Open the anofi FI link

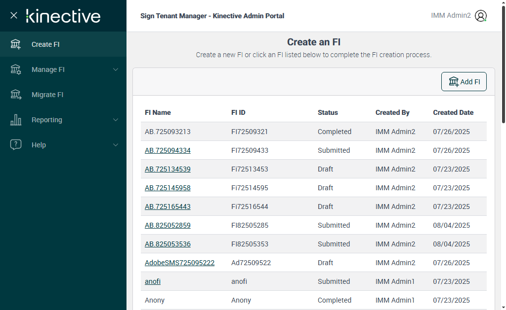[x=153, y=281]
